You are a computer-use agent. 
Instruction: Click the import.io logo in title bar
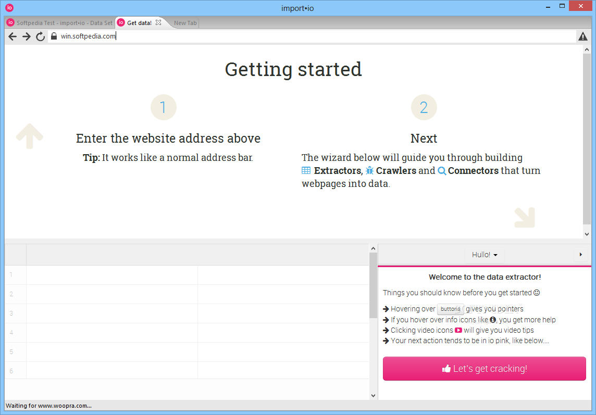(x=9, y=8)
